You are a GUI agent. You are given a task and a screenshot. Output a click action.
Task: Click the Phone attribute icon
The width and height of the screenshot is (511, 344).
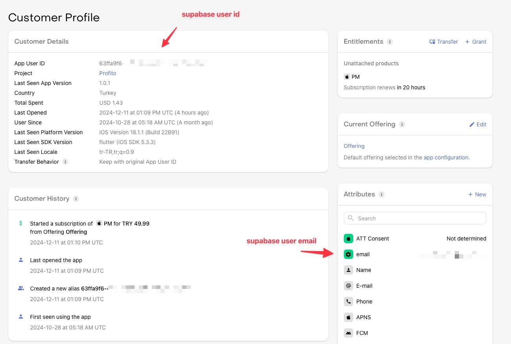click(348, 301)
